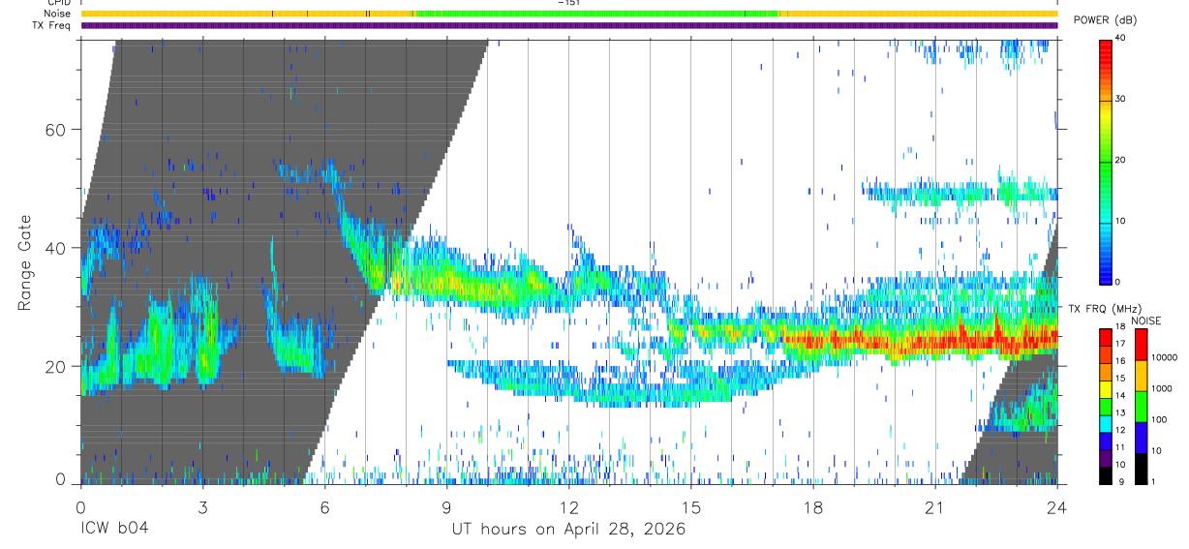The width and height of the screenshot is (1189, 549).
Task: Click the Noise status strip at top
Action: (x=569, y=14)
